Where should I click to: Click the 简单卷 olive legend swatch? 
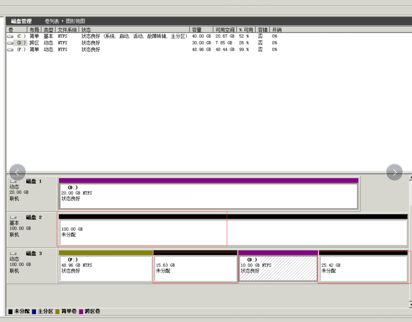[x=57, y=311]
